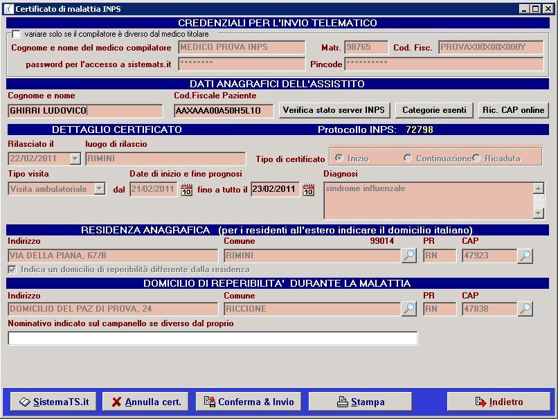This screenshot has width=558, height=419.
Task: Click the Cognome e nome patient field
Action: [x=85, y=111]
